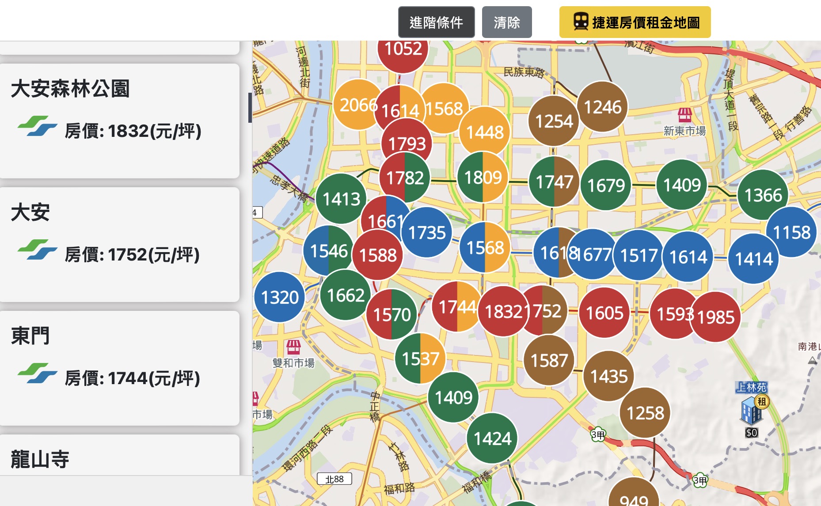
Task: Select the 大安森林公園 station card
Action: 119,121
